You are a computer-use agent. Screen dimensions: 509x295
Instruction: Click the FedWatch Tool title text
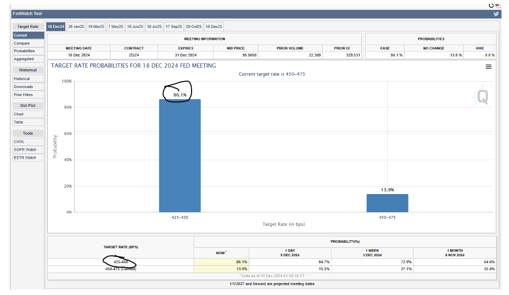27,13
